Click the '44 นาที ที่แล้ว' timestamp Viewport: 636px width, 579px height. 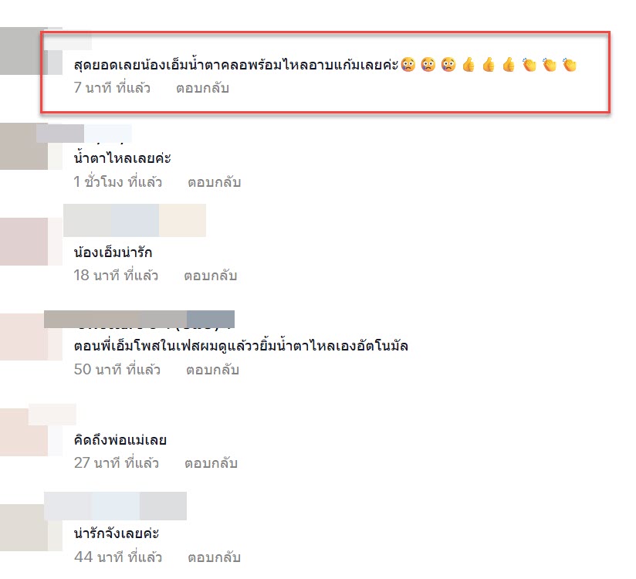point(117,557)
